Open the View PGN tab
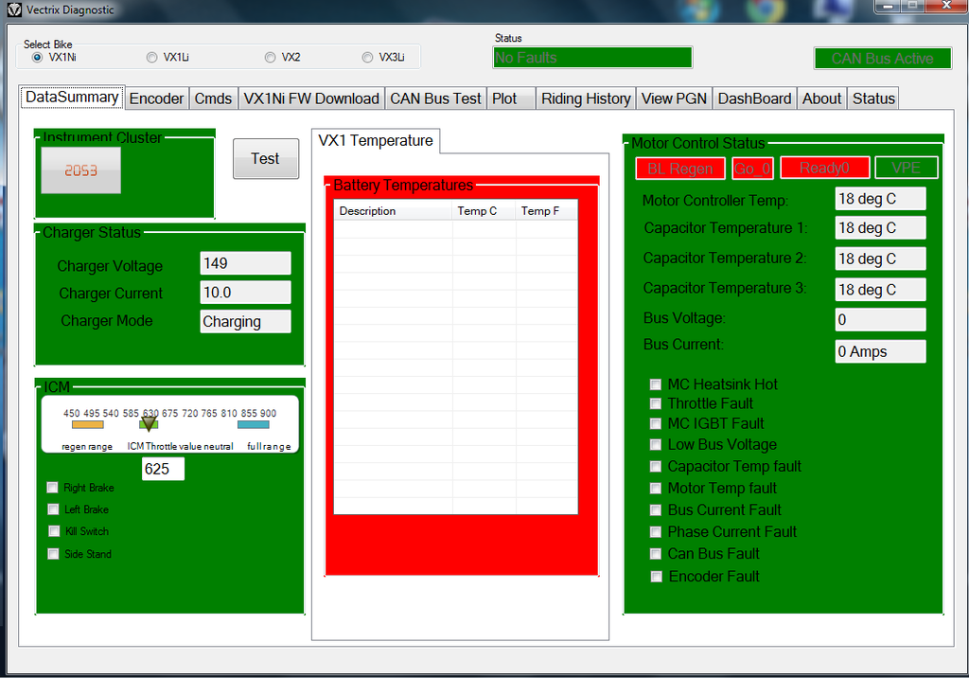969x678 pixels. 674,99
